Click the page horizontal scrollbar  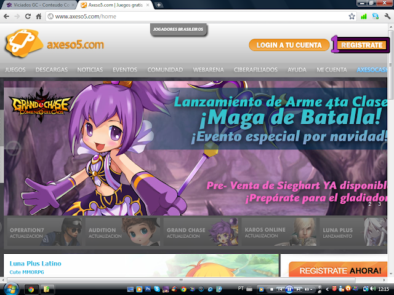(181, 280)
